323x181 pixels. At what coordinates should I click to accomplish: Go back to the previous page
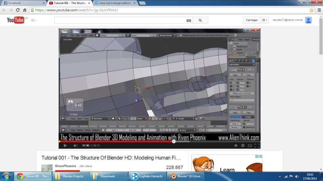[x=4, y=10]
